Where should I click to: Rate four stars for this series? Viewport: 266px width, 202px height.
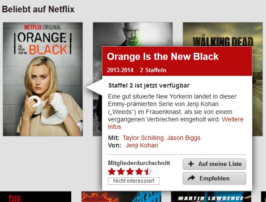(139, 171)
